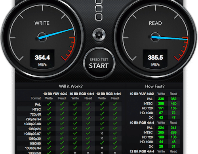Viewport: 198px width, 154px height.
Task: Click the 1080i50 format row label
Action: point(35,143)
